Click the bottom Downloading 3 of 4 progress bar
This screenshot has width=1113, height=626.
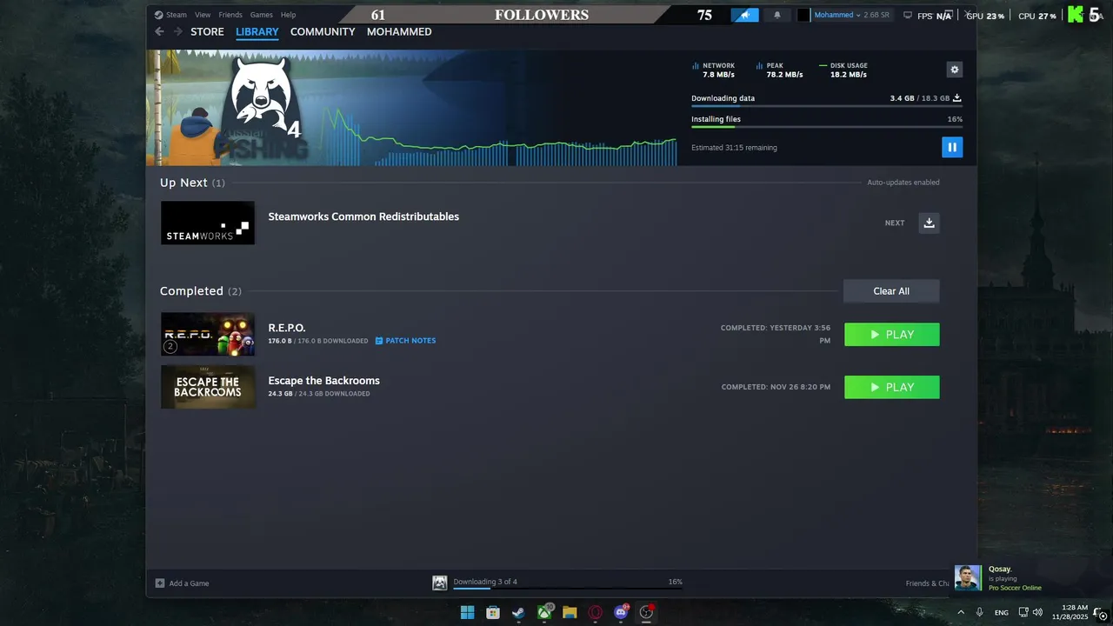pyautogui.click(x=568, y=589)
